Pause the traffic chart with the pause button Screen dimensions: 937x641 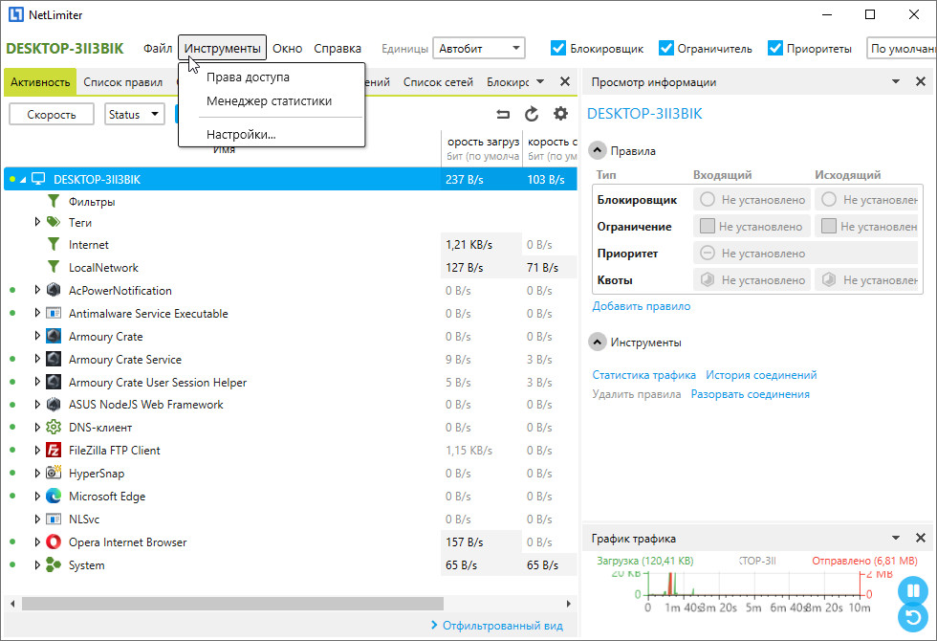coord(913,590)
